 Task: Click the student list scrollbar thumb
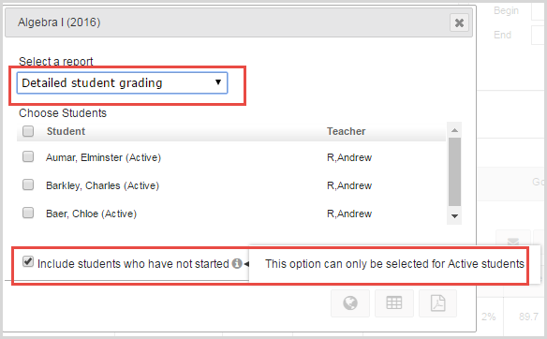[454, 172]
